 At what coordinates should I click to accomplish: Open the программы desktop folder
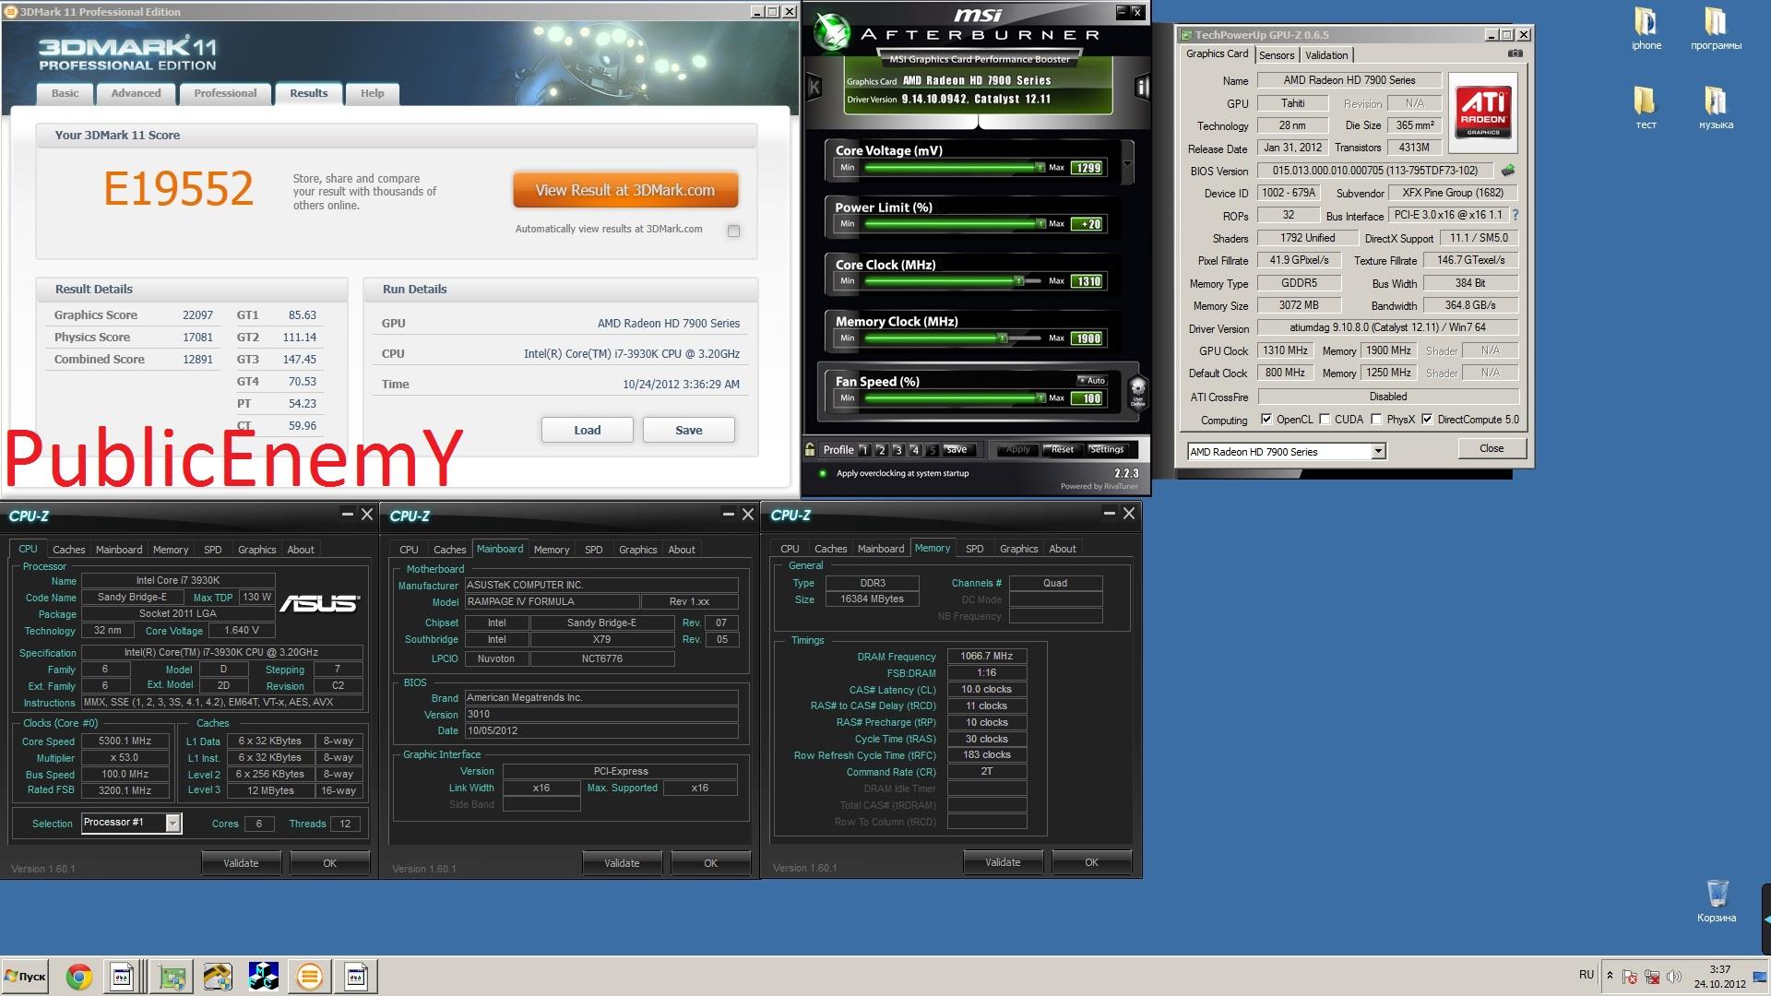click(x=1716, y=29)
